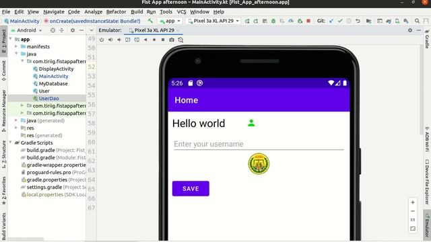
Task: Click the Make Project hammer icon
Action: point(150,21)
